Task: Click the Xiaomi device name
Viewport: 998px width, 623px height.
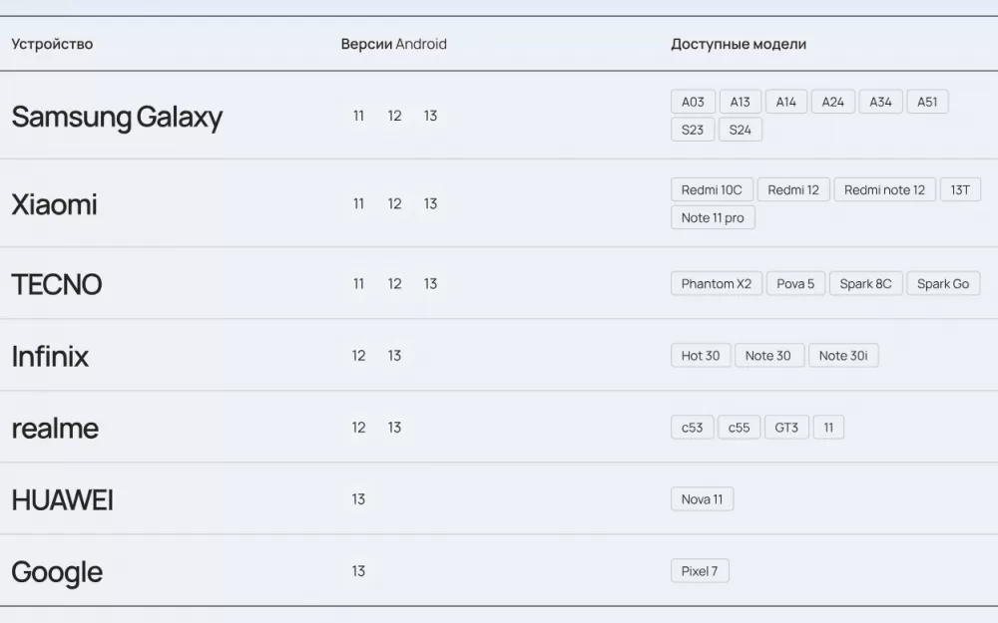Action: (x=54, y=204)
